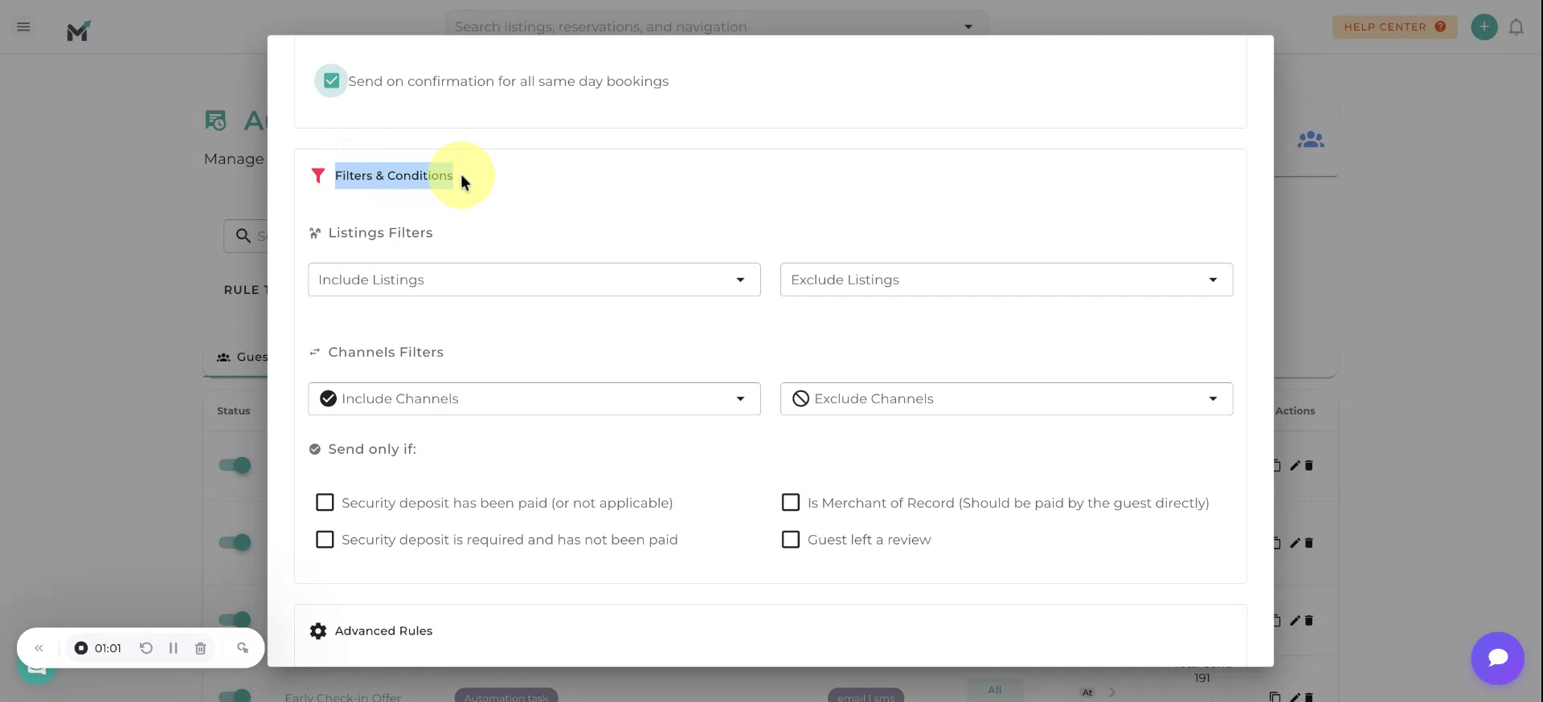Click the Status column header
Viewport: 1543px width, 702px height.
pos(233,410)
